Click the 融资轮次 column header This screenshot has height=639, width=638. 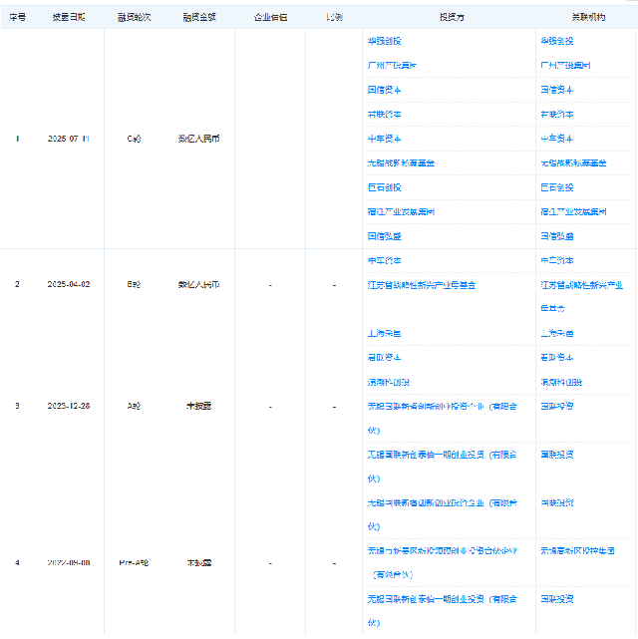pyautogui.click(x=134, y=17)
